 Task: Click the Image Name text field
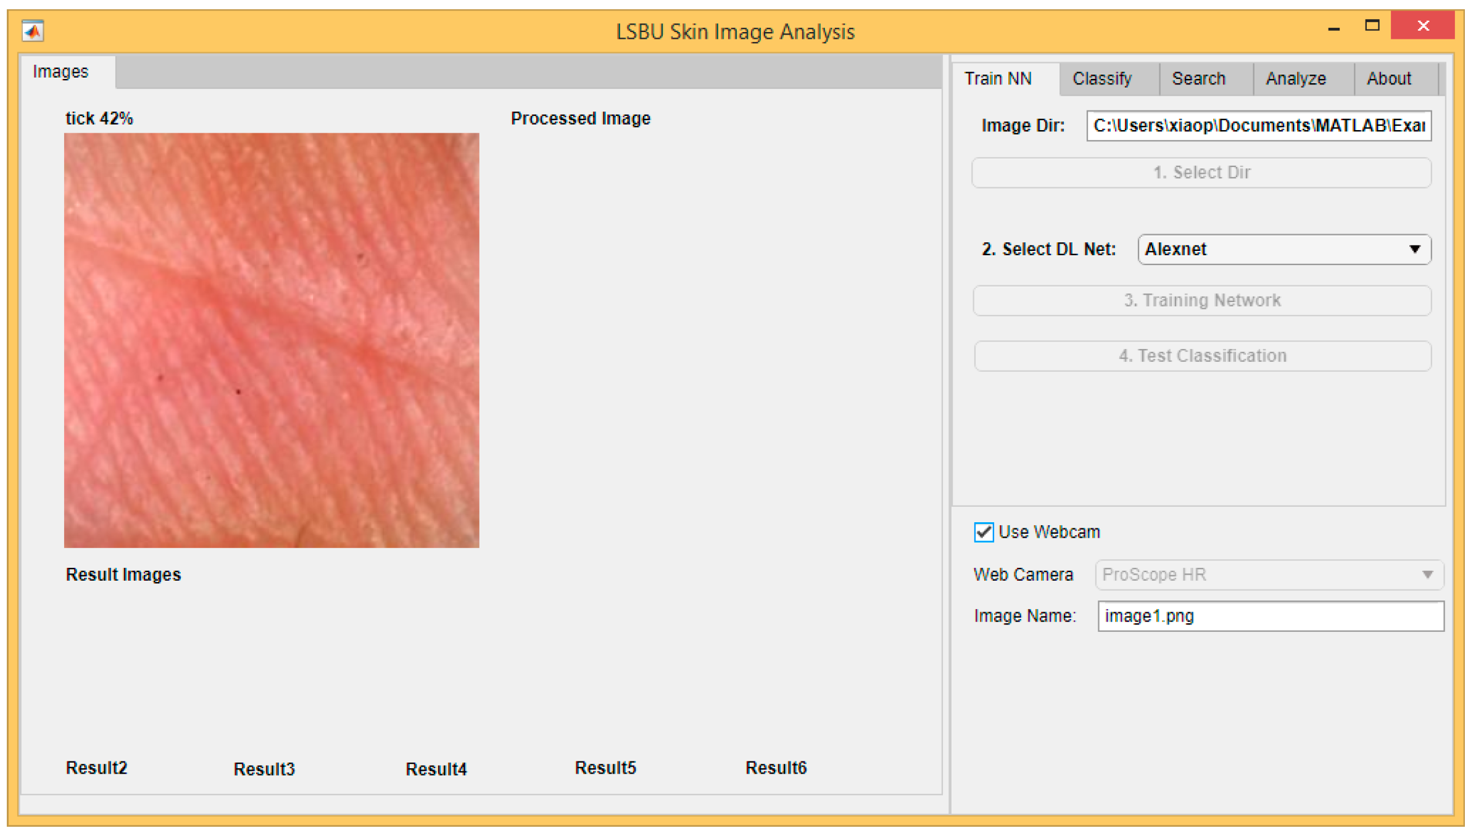click(x=1270, y=616)
